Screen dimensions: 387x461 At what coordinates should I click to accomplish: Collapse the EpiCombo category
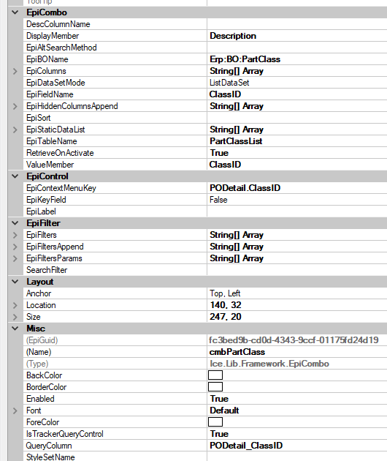coord(15,12)
